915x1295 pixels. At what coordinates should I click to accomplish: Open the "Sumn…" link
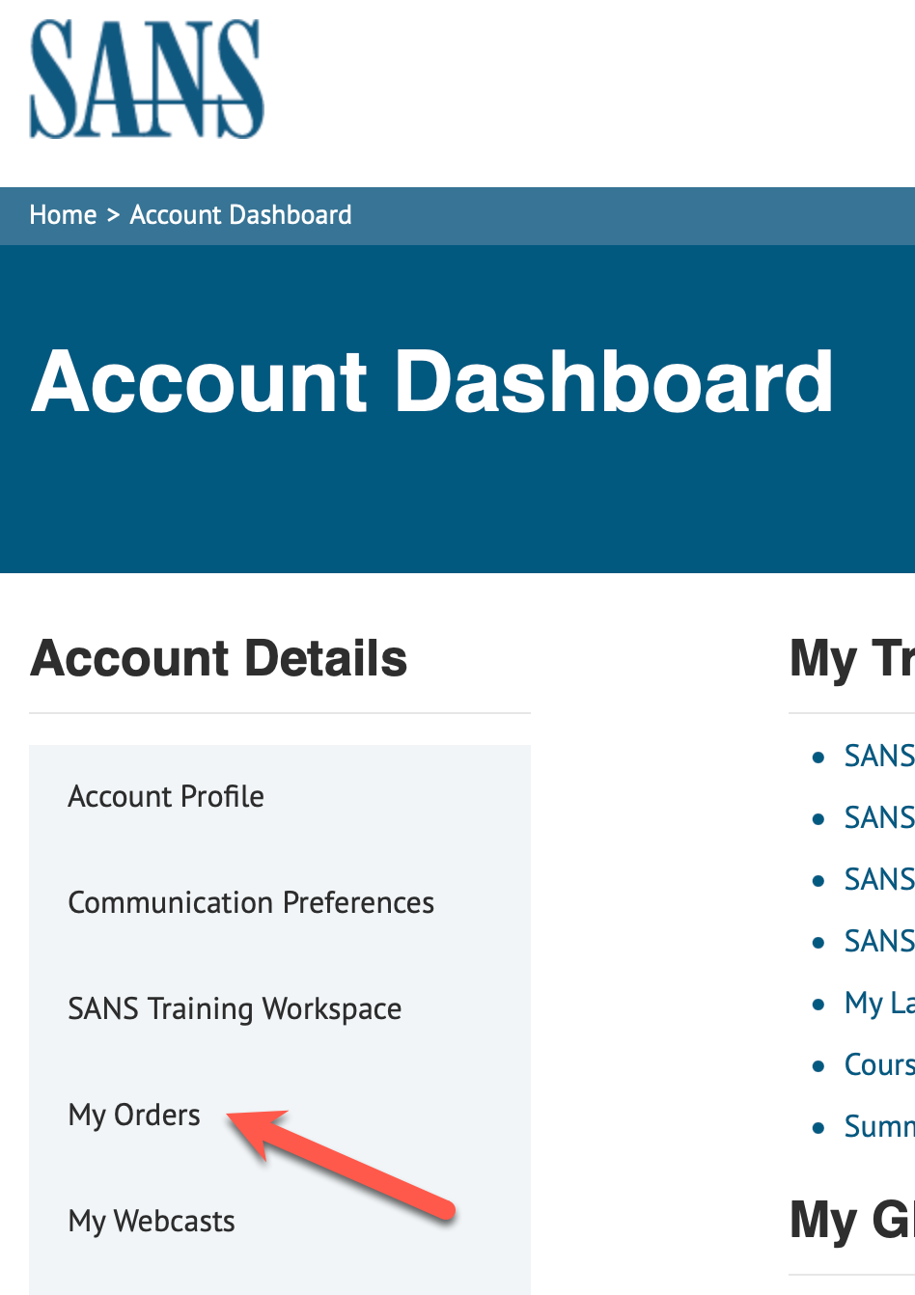coord(878,1127)
